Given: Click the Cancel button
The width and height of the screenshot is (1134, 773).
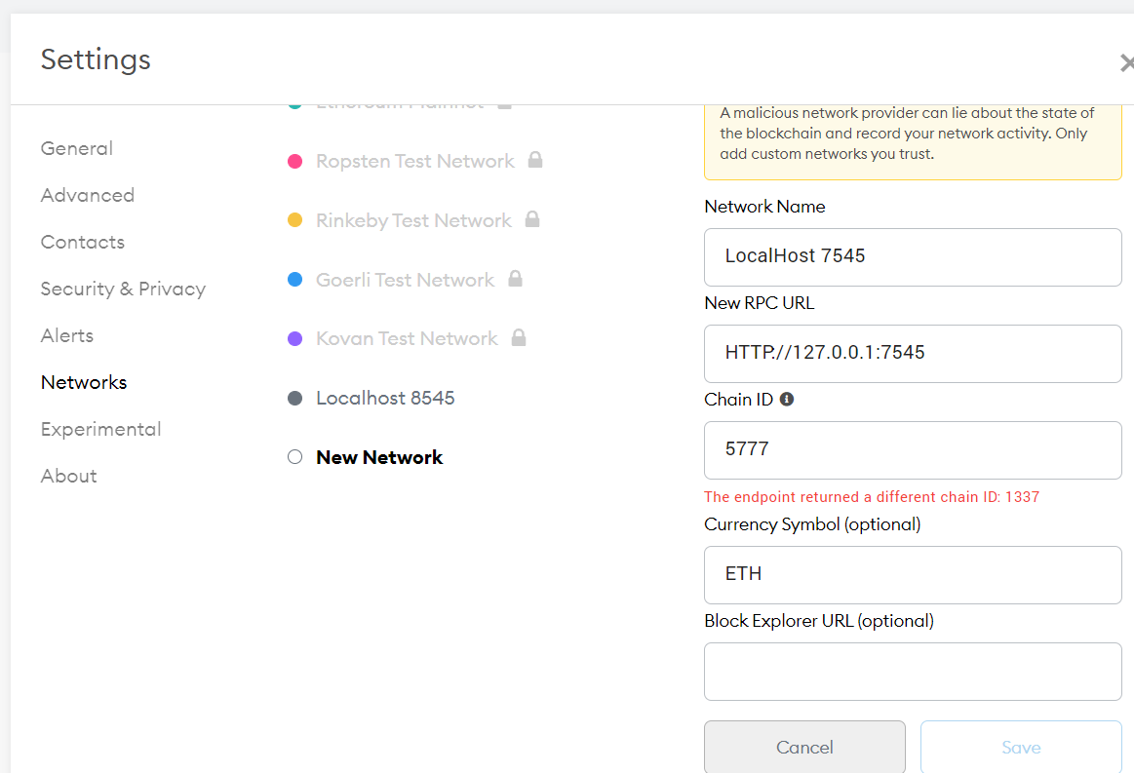Looking at the screenshot, I should coord(805,747).
